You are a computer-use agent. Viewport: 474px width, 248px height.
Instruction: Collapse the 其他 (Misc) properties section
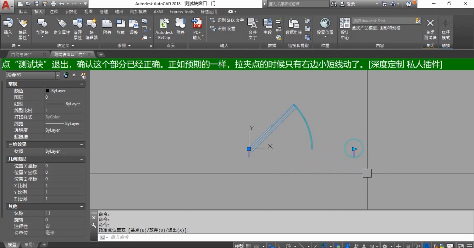click(x=81, y=206)
